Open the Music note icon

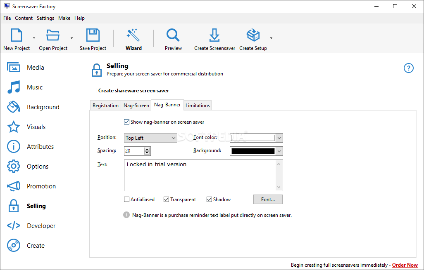14,87
